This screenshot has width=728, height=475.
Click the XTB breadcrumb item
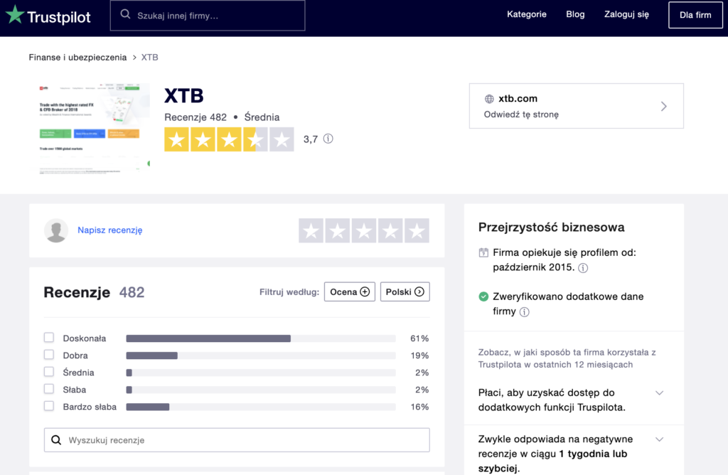click(149, 58)
